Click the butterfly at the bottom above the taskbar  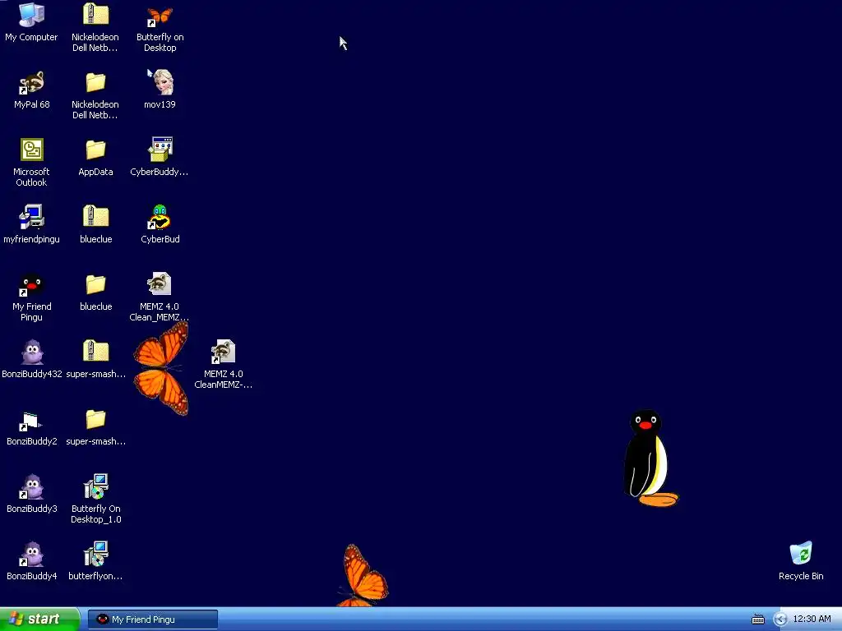pos(364,576)
